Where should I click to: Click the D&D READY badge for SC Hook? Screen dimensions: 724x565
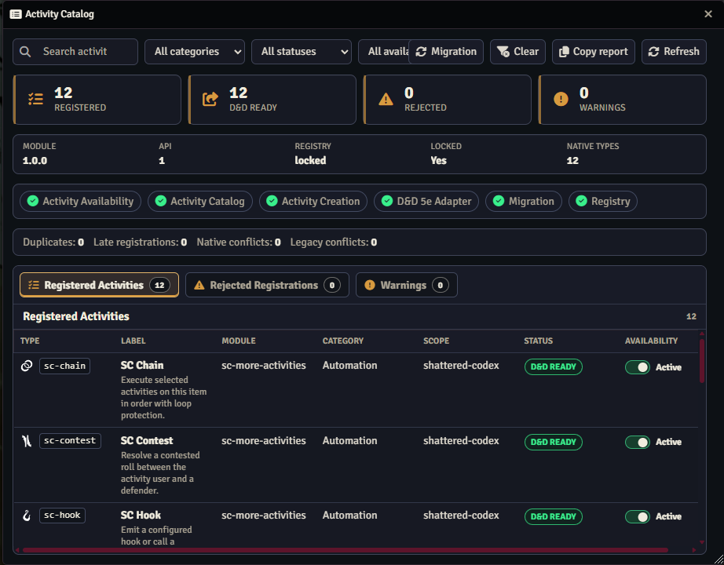pyautogui.click(x=553, y=516)
